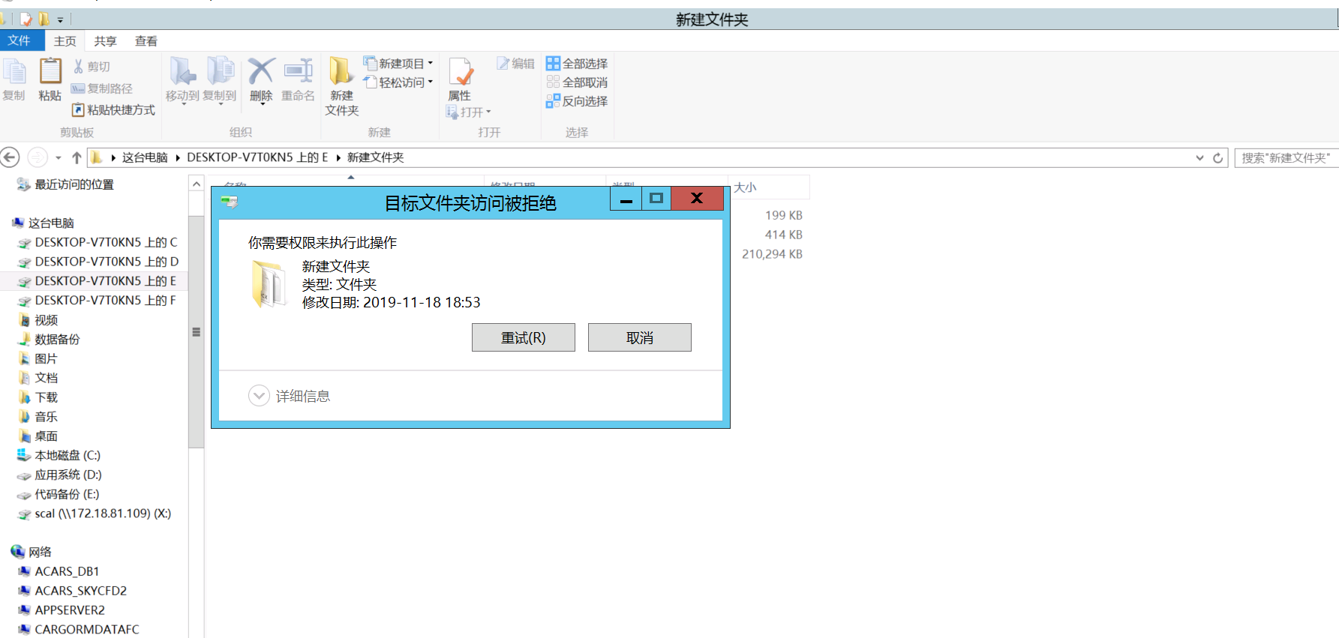The width and height of the screenshot is (1339, 638).
Task: Click Invert selection (反向选择)
Action: (577, 101)
